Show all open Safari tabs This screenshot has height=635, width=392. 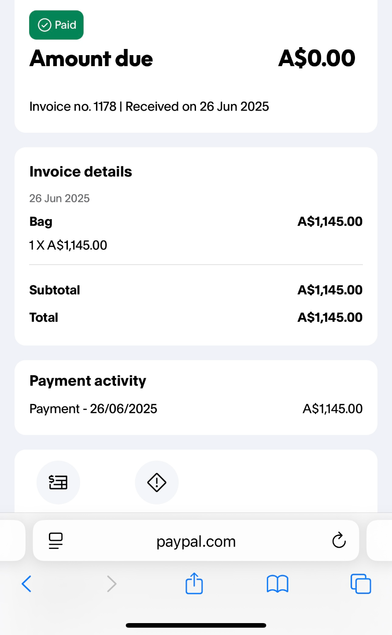tap(360, 584)
